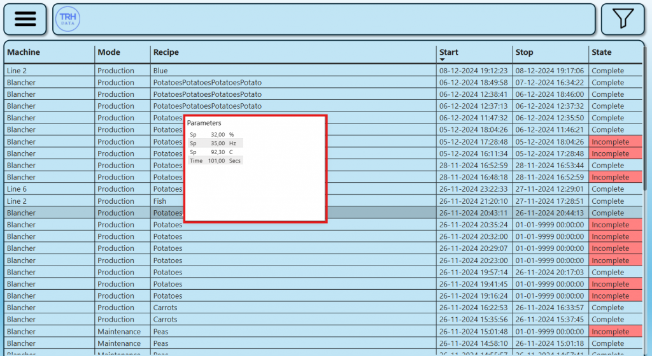The width and height of the screenshot is (652, 356).
Task: Select the 32,00 % setpoint parameter
Action: (x=216, y=135)
